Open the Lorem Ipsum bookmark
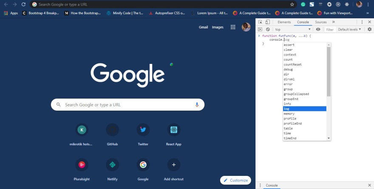 [x=210, y=13]
